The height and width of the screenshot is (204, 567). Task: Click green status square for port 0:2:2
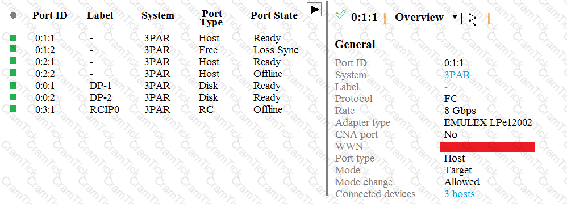(13, 73)
